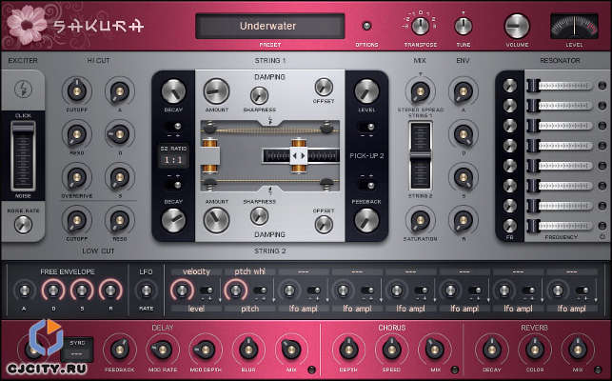
Task: Click the resonator knob labeled FR
Action: click(x=510, y=226)
